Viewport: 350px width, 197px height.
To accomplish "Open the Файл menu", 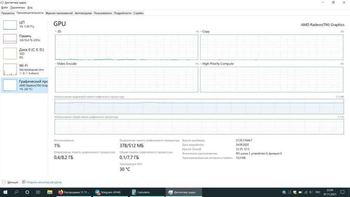I will coord(4,8).
